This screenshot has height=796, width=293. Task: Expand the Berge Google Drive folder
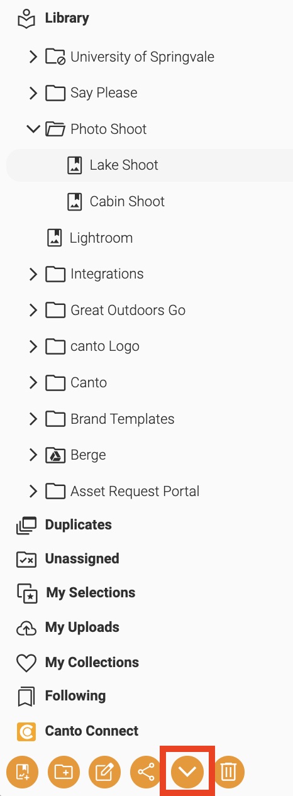click(33, 455)
